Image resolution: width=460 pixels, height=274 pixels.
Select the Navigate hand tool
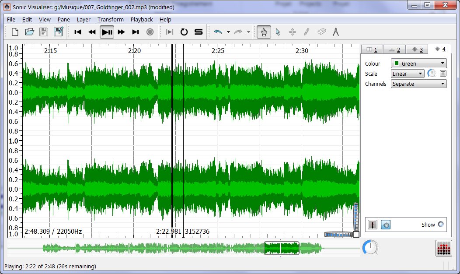pos(264,32)
